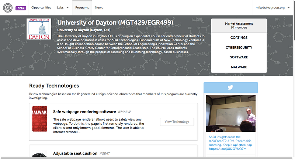Click the purple BETA badge
295x160 pixels.
click(21, 8)
